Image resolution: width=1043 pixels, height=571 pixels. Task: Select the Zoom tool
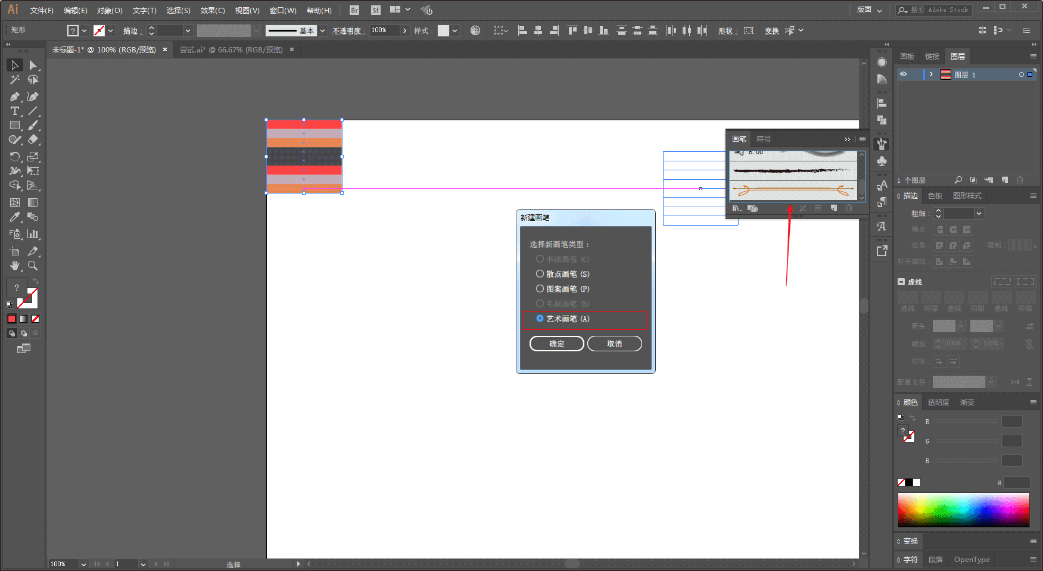[33, 266]
